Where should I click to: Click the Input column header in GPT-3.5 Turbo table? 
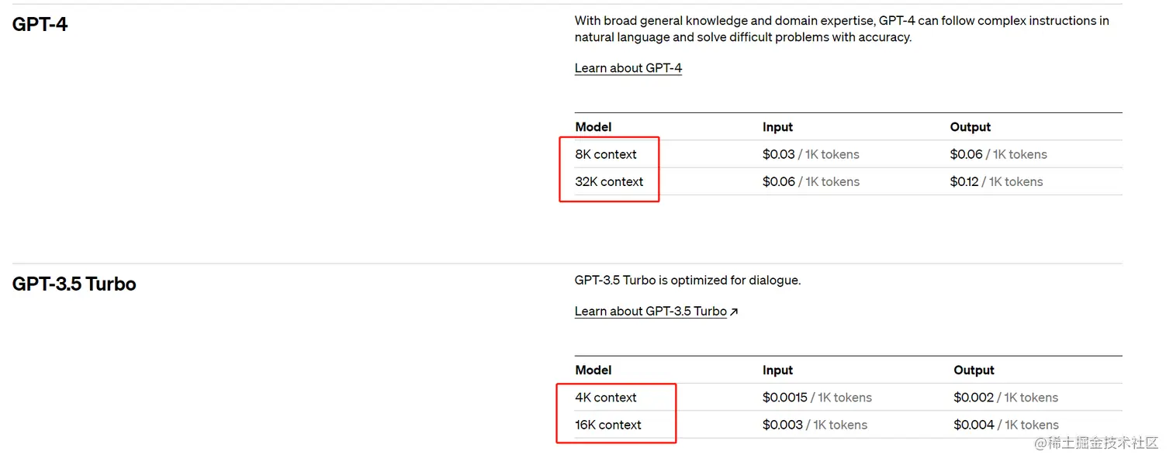[x=777, y=370]
